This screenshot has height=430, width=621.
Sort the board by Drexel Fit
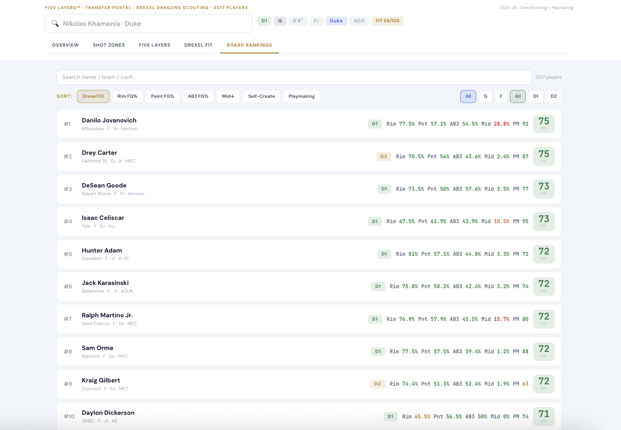93,96
